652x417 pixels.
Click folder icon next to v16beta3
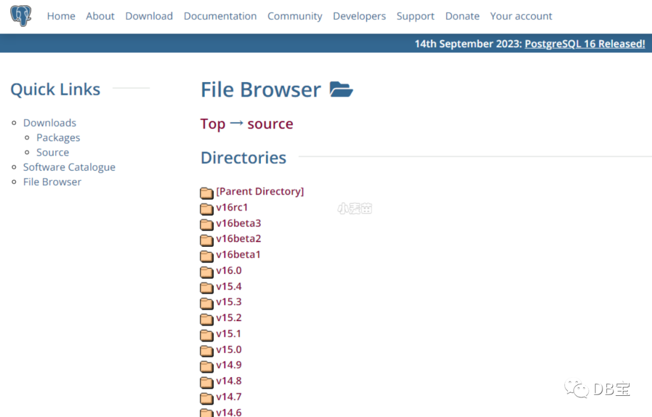(206, 224)
